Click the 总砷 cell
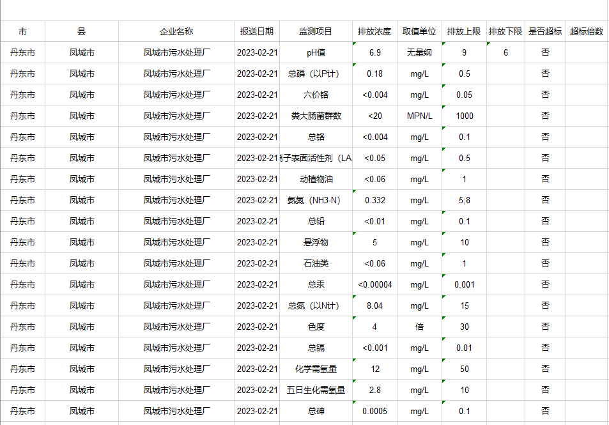The height and width of the screenshot is (425, 609). 316,411
